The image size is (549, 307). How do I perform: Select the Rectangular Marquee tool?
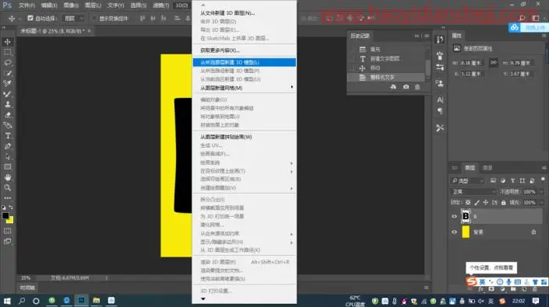(x=7, y=52)
